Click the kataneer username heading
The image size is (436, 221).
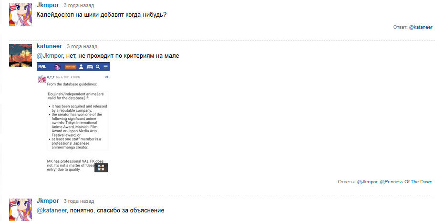point(50,46)
